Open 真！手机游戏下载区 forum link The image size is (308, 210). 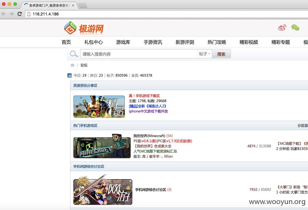pyautogui.click(x=144, y=96)
